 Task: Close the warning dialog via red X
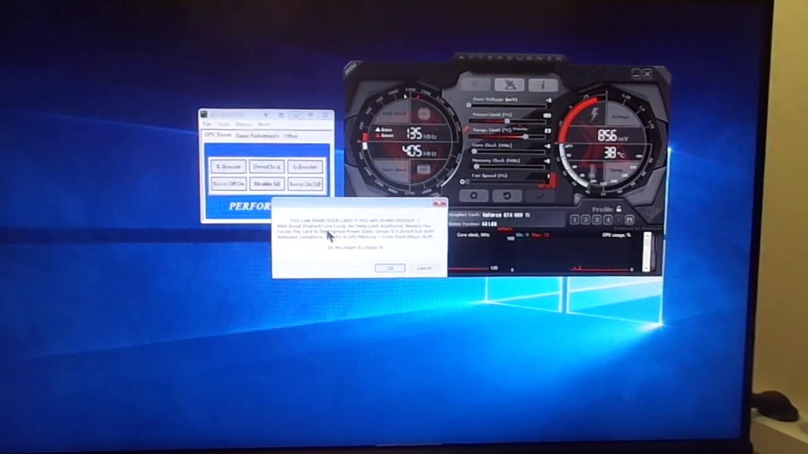pos(438,204)
